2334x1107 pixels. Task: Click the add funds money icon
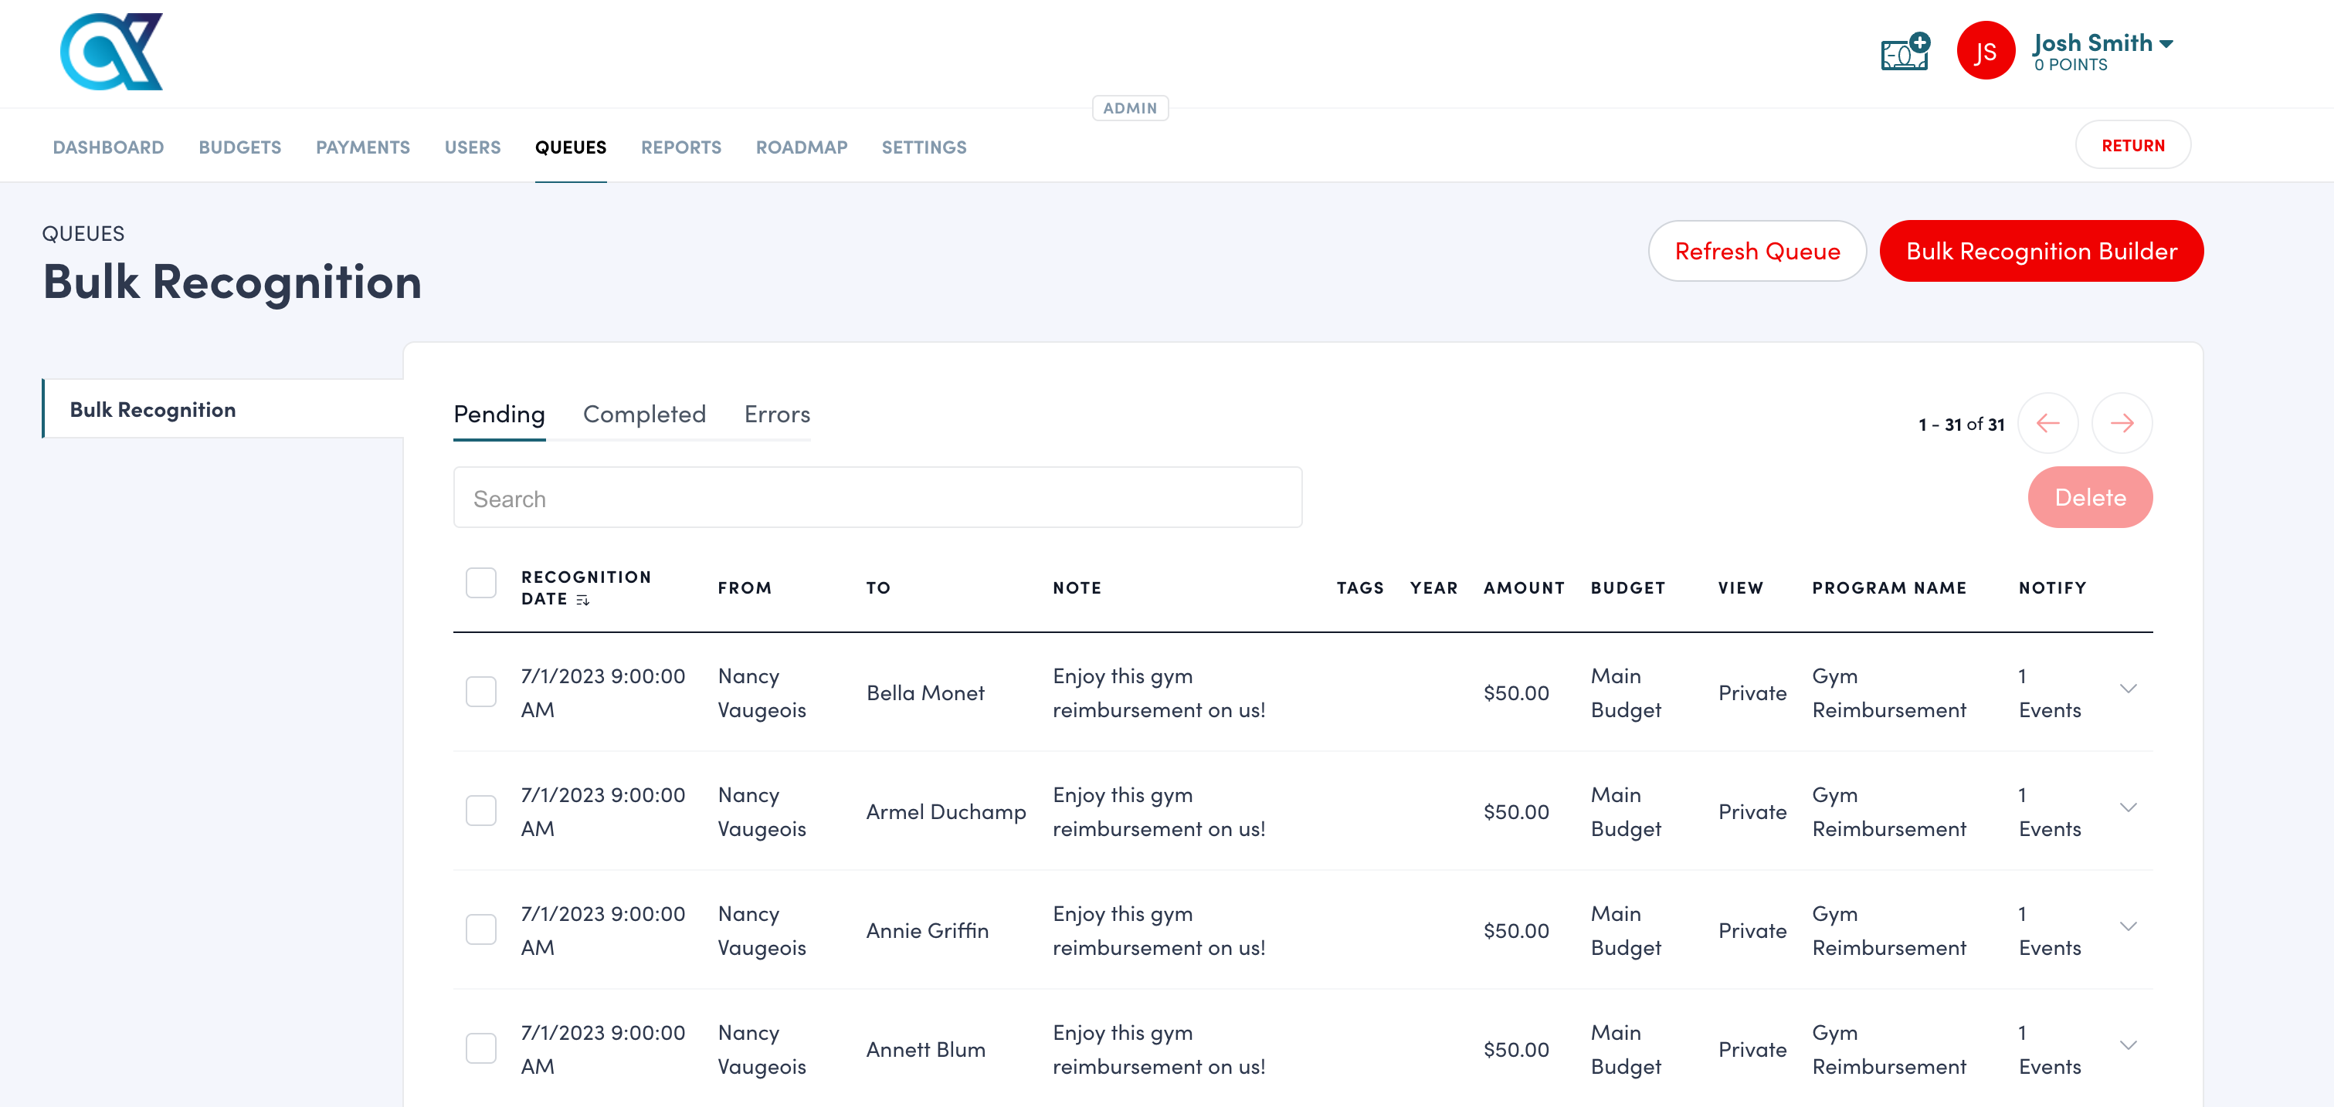pos(1905,52)
